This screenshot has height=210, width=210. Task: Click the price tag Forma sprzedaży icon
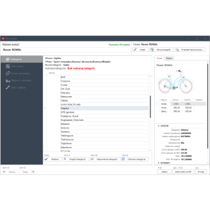(8, 73)
